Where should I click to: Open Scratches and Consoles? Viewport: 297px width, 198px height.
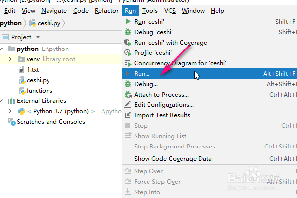point(50,122)
